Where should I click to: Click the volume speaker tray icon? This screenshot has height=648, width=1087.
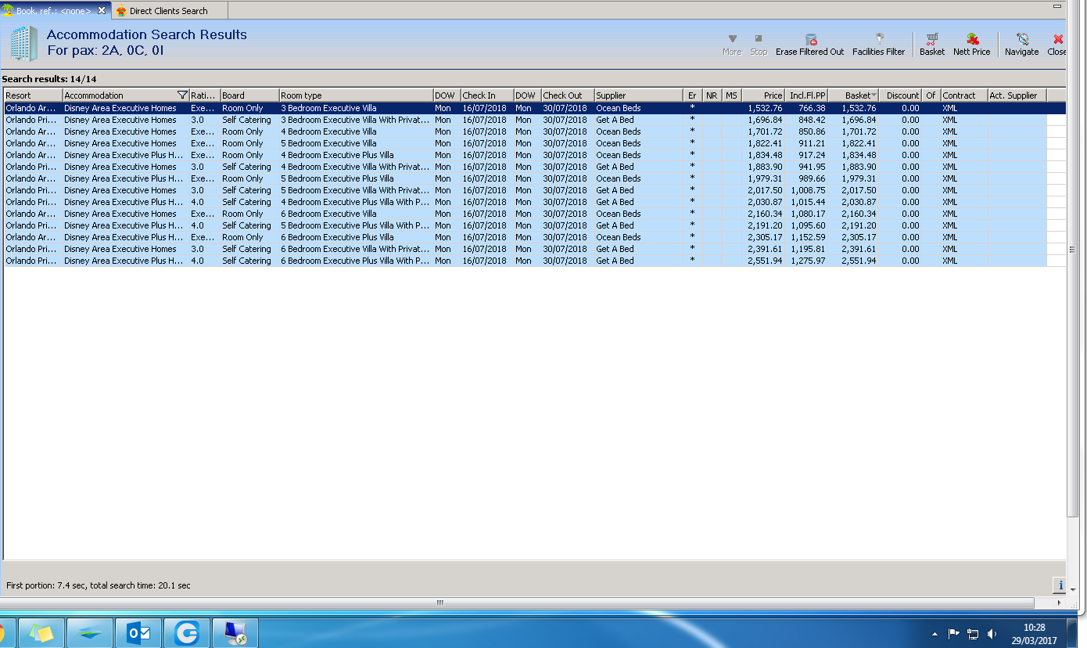[992, 634]
